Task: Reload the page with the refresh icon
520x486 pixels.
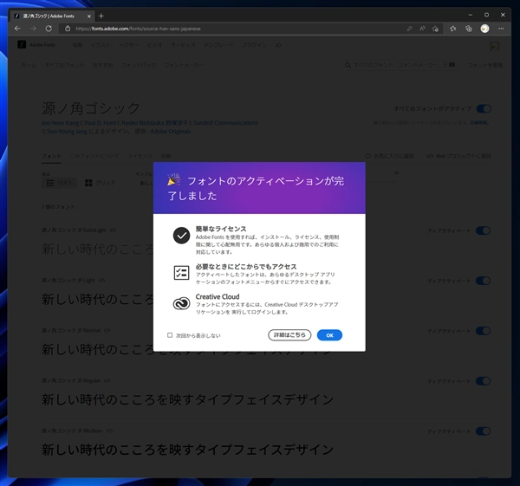Action: [49, 29]
